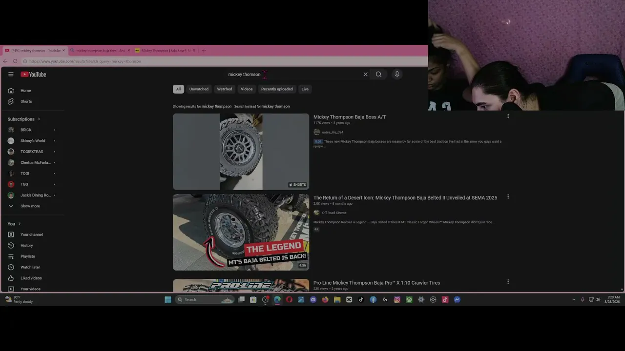Click the Windows taskbar Search box
625x351 pixels.
pyautogui.click(x=205, y=299)
